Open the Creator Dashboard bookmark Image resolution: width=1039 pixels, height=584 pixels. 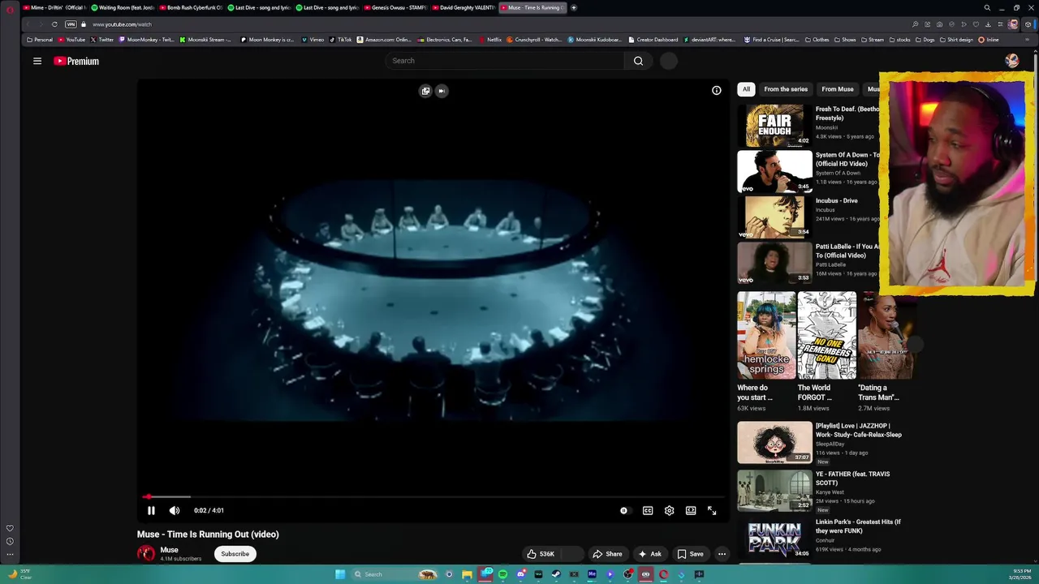coord(653,40)
